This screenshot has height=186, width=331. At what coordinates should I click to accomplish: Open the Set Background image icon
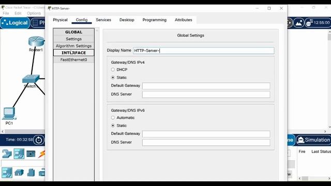pos(298,23)
